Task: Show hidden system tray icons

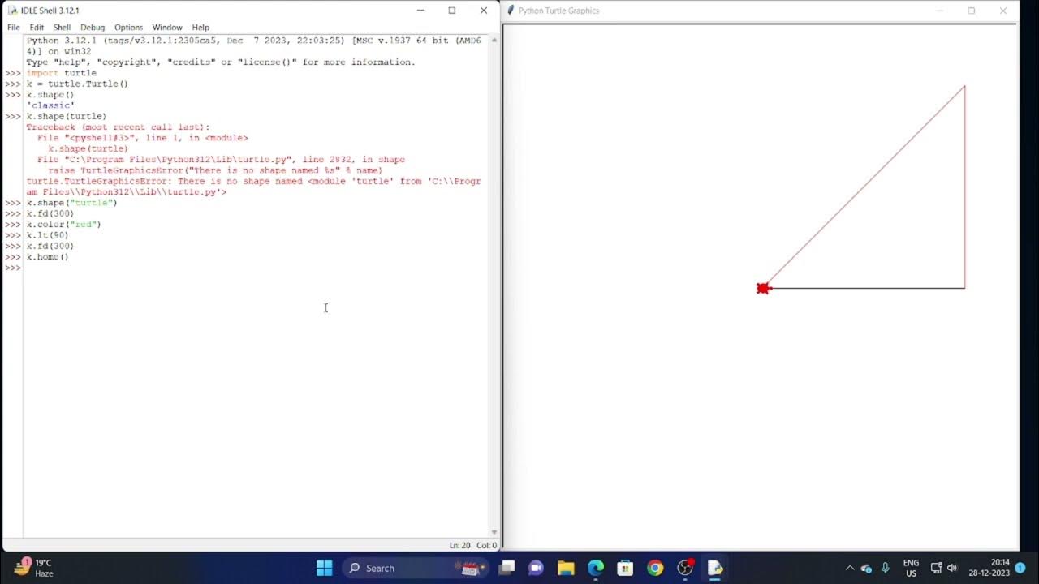Action: click(x=850, y=568)
